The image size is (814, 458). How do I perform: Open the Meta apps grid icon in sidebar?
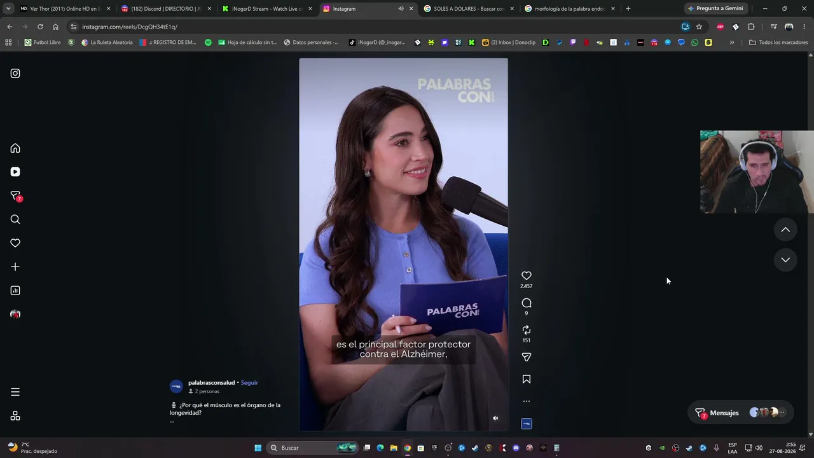pyautogui.click(x=15, y=416)
